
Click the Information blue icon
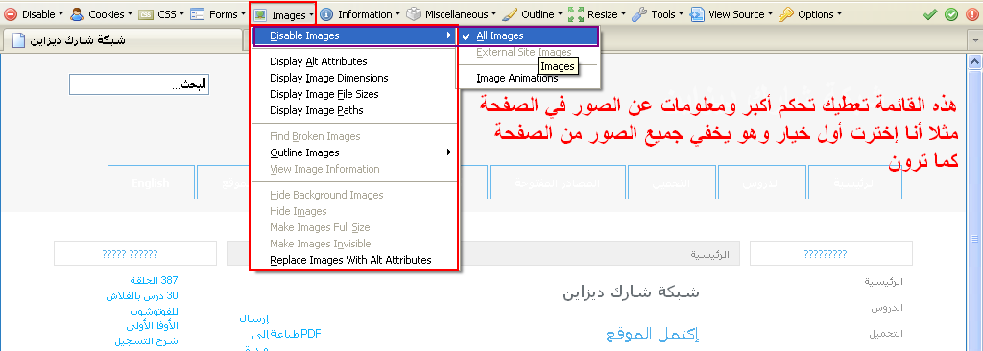(326, 14)
